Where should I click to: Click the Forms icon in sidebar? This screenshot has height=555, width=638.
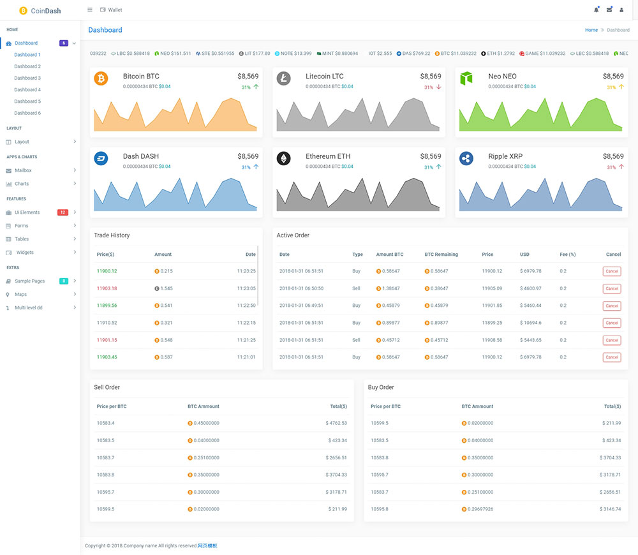tap(8, 226)
